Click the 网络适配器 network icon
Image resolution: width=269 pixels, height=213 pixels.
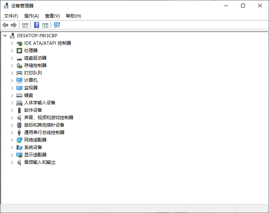point(19,140)
